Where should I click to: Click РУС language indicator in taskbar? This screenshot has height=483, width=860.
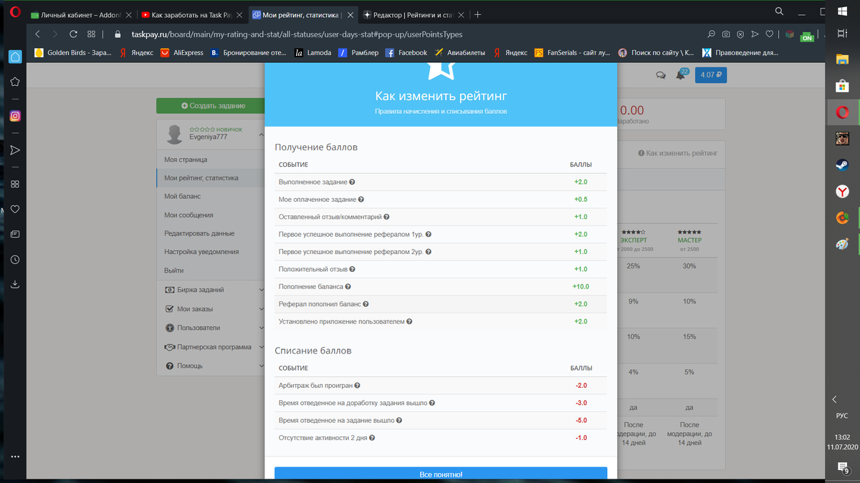click(842, 416)
